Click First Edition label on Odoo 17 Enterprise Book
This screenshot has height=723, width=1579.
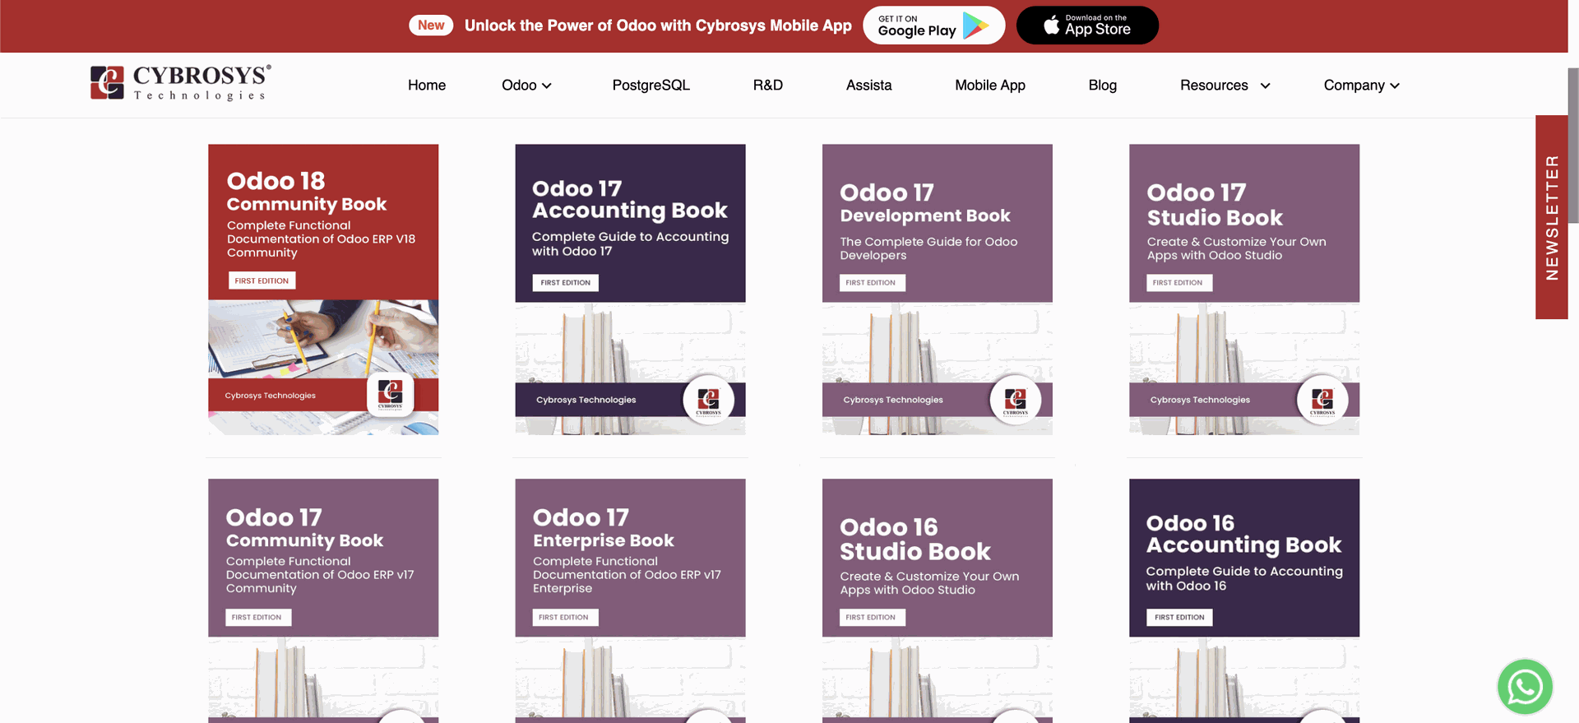pyautogui.click(x=566, y=618)
